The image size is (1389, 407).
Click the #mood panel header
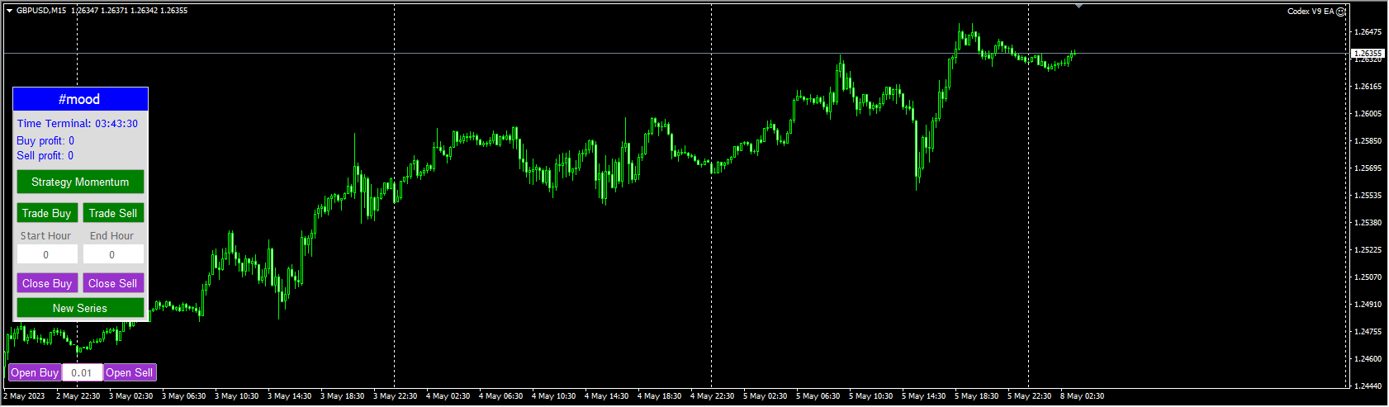click(x=80, y=99)
